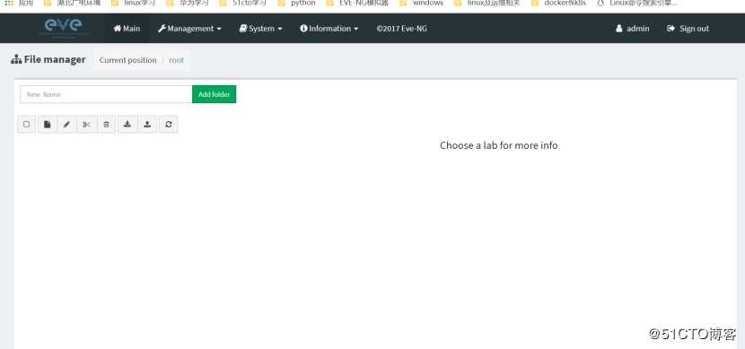Toggle the select all checkbox
The image size is (745, 349).
pos(27,125)
